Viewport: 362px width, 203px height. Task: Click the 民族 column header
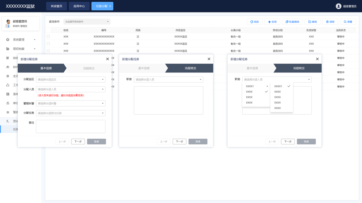pyautogui.click(x=138, y=30)
